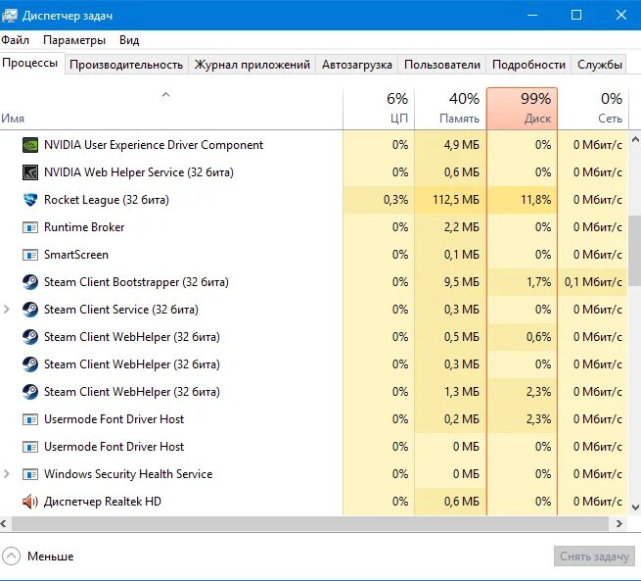
Task: Click the NVIDIA Web Helper Service icon
Action: tap(30, 172)
